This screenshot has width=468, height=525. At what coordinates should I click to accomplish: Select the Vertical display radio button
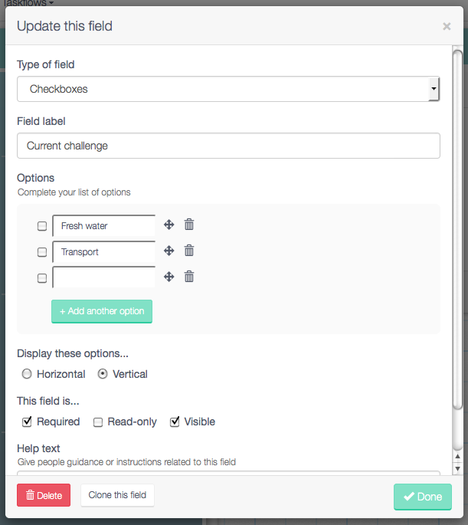click(103, 374)
